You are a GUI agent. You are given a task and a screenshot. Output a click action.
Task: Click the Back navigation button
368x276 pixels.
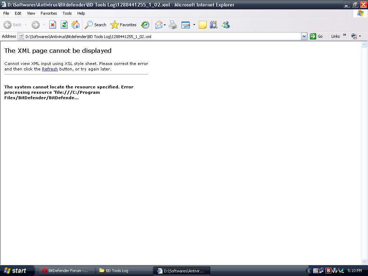(13, 25)
